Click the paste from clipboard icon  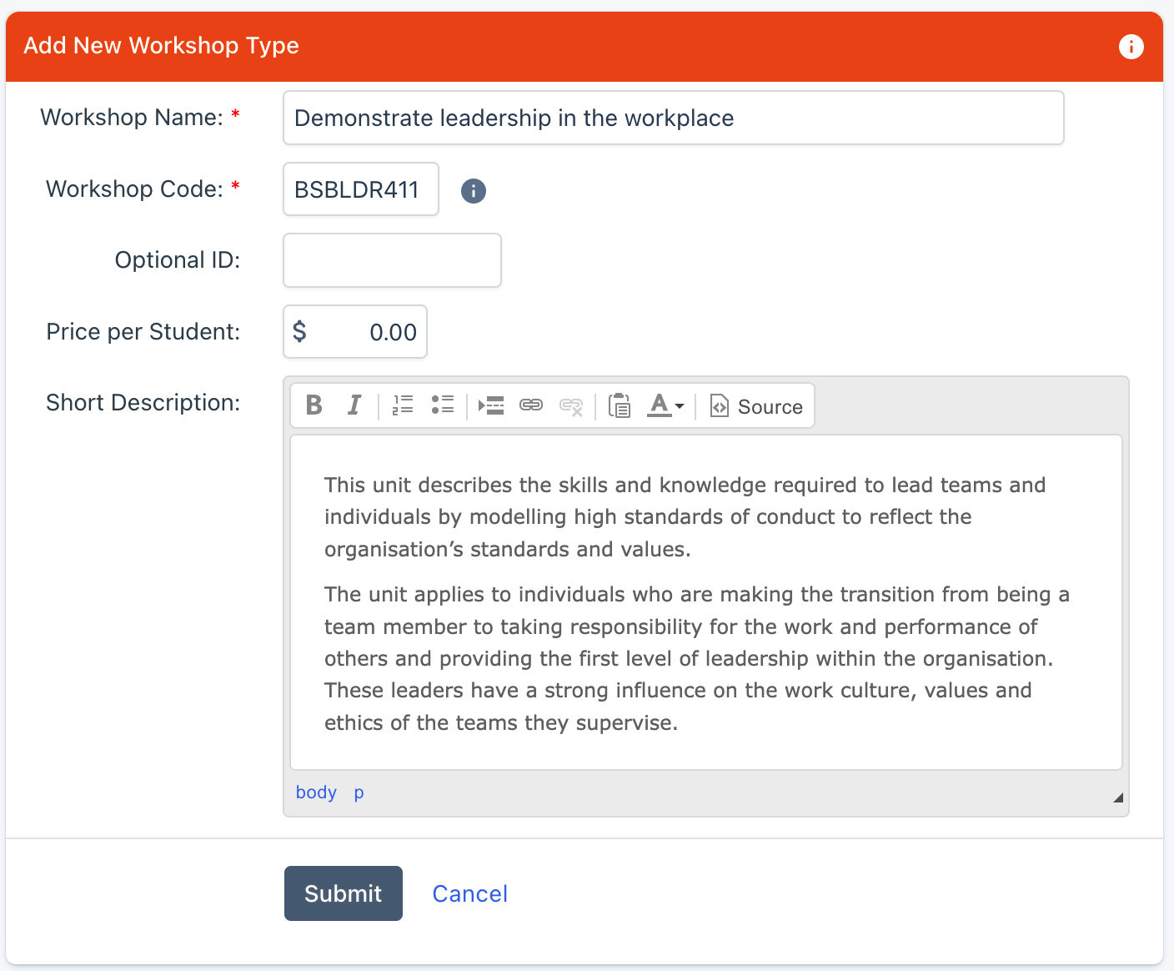pos(620,405)
